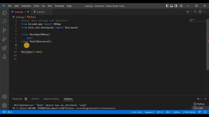Open editor More Actions ellipsis
Image resolution: width=209 pixels, height=117 pixels.
pos(205,12)
